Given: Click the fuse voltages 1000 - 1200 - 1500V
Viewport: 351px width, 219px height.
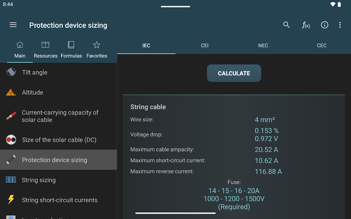Looking at the screenshot, I should [234, 199].
